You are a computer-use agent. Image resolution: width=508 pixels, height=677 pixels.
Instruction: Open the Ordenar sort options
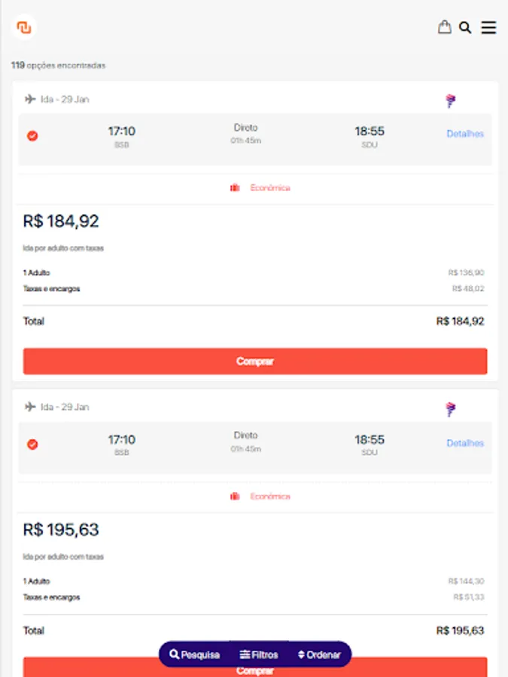coord(320,654)
